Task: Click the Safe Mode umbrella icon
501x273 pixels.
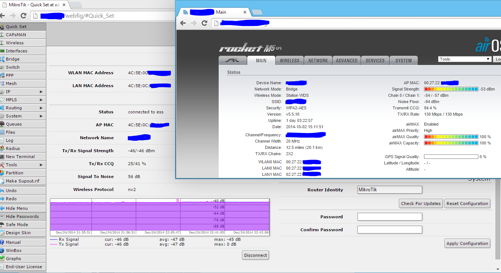Action: 2,225
